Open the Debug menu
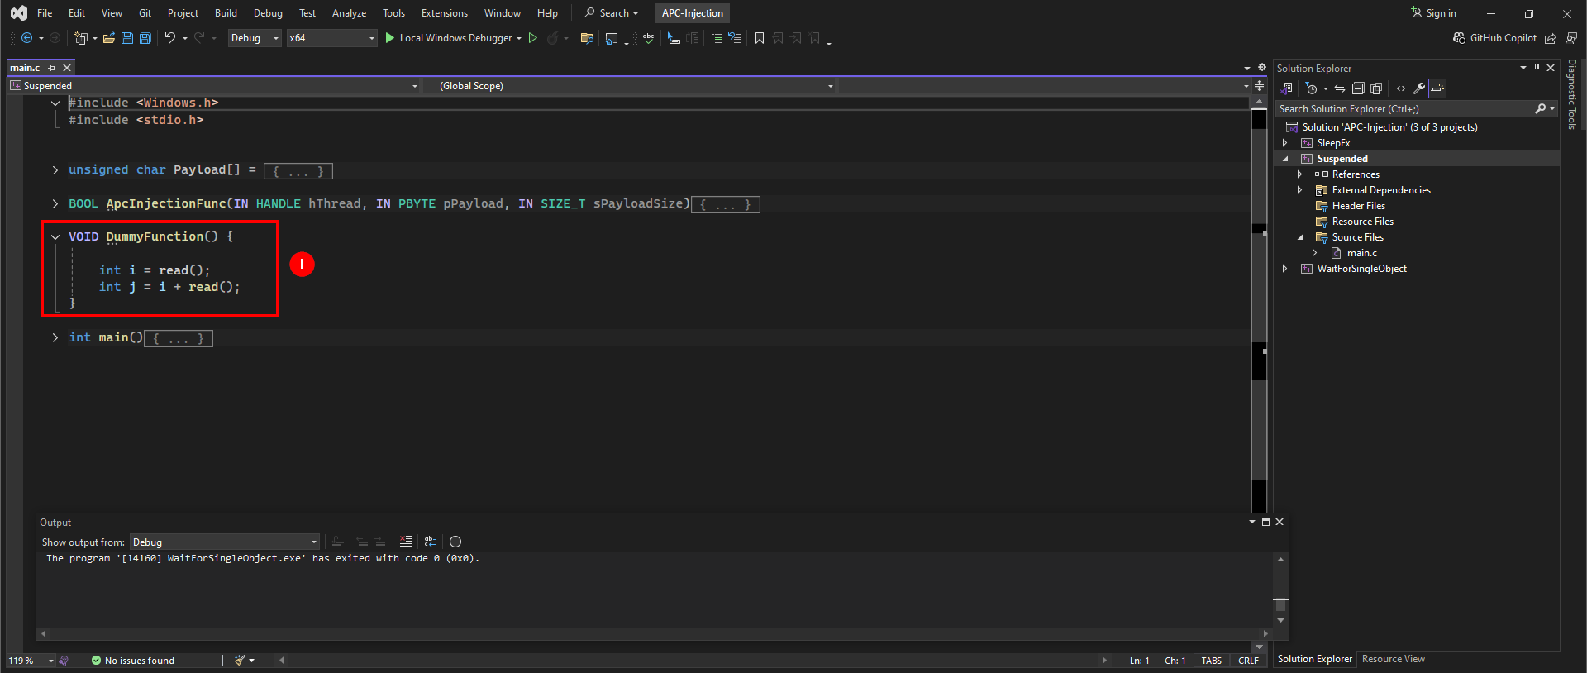 click(x=268, y=13)
